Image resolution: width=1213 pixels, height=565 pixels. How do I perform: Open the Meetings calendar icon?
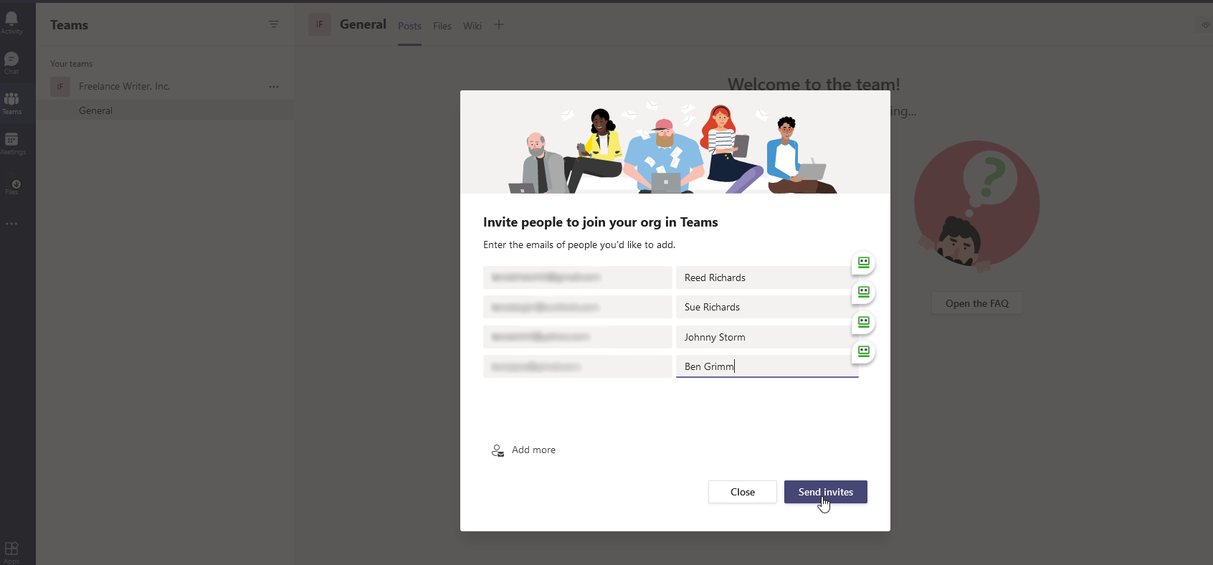tap(11, 143)
